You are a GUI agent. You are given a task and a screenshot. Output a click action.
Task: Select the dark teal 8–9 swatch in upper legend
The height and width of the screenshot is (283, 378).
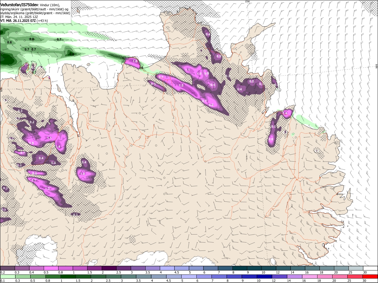point(239,268)
